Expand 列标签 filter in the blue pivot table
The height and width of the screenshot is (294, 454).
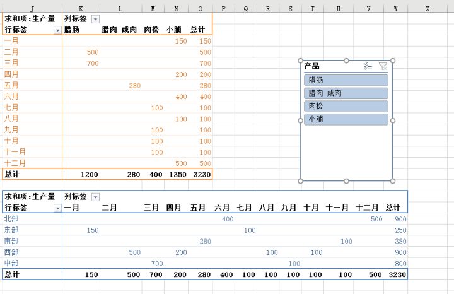click(95, 197)
